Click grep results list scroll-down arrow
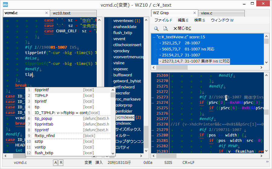 tap(267, 62)
